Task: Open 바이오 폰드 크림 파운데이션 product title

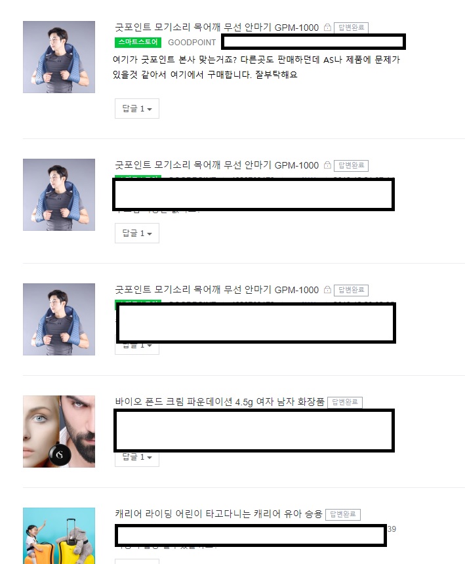Action: [220, 402]
